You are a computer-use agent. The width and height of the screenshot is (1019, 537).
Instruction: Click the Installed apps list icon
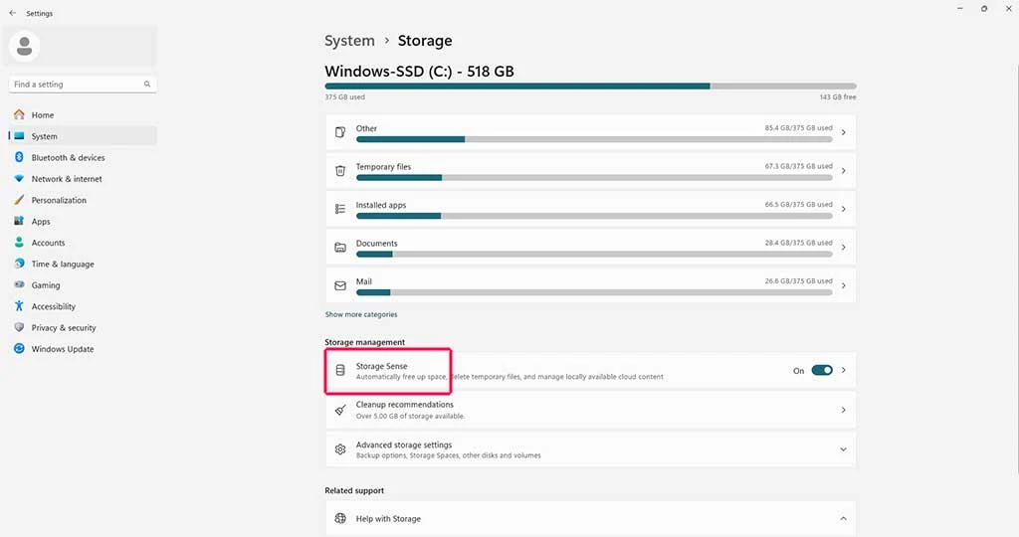click(x=340, y=209)
